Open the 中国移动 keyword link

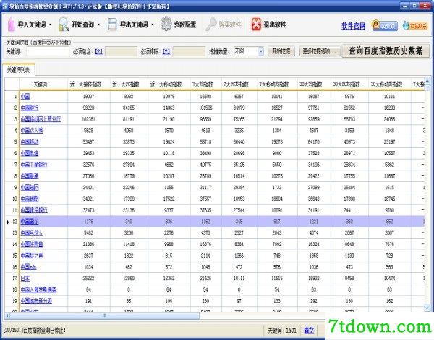[30, 142]
